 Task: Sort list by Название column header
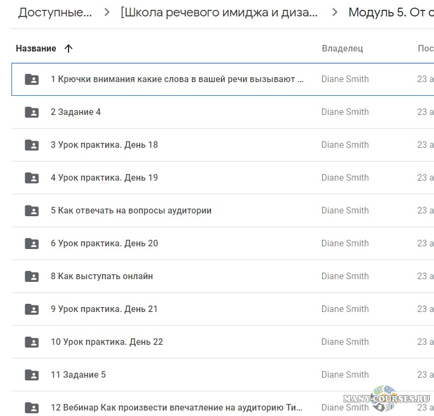36,49
